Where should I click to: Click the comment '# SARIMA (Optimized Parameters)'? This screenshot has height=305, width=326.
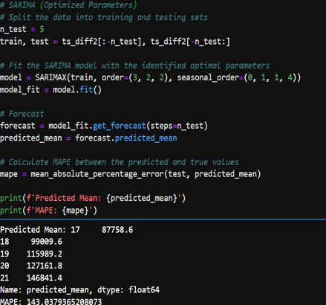tap(68, 5)
